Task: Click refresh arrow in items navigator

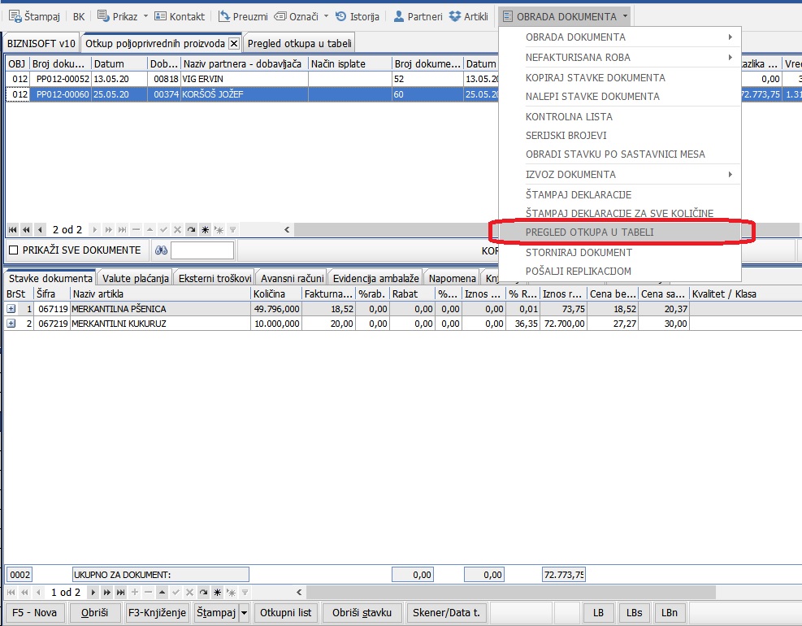Action: (204, 592)
